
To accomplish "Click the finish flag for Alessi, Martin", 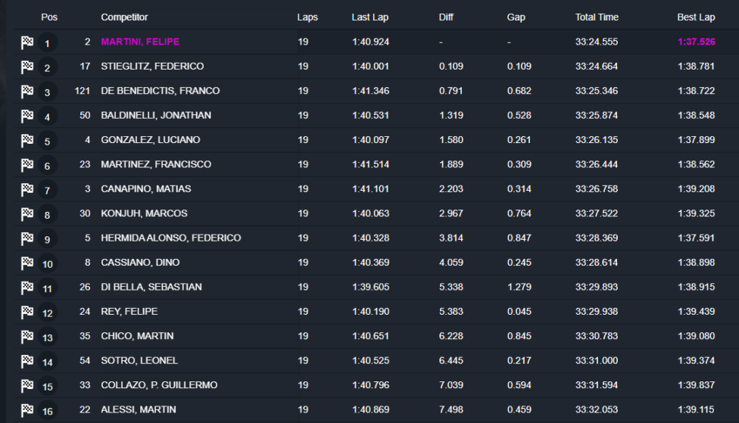I will tap(27, 410).
